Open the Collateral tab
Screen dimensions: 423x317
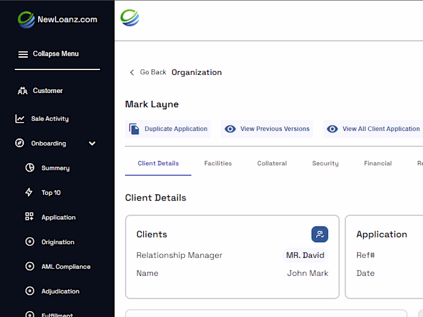tap(272, 164)
